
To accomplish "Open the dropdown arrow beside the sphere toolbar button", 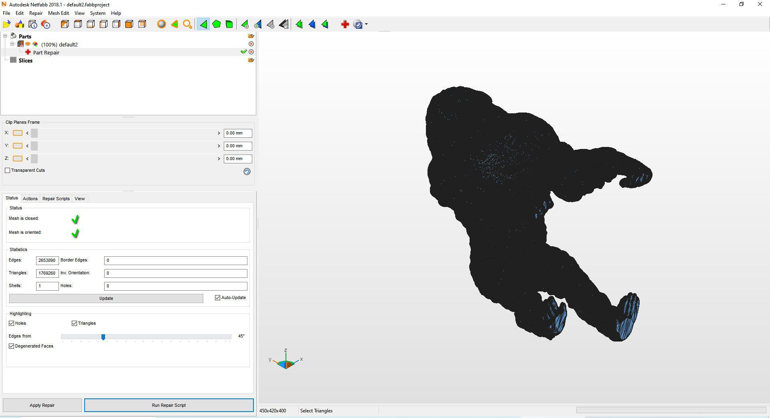I will coord(367,24).
